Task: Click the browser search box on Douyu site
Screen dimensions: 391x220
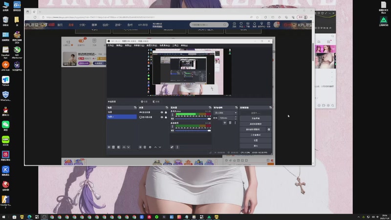Action: tap(209, 25)
